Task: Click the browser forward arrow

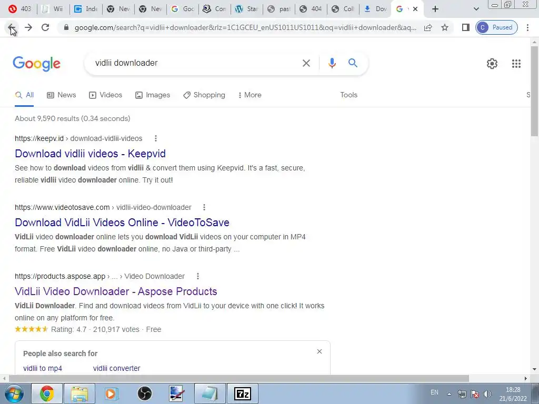Action: 28,27
